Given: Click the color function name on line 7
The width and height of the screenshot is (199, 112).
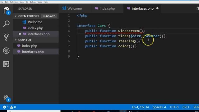Looking at the screenshot, I should tap(123, 46).
